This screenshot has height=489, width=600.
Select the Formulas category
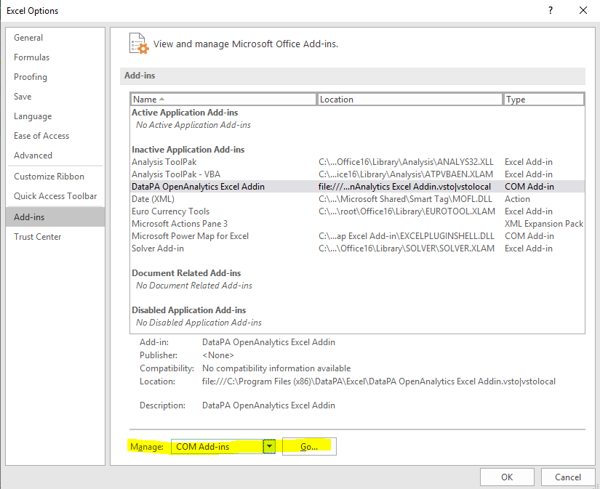click(55, 57)
